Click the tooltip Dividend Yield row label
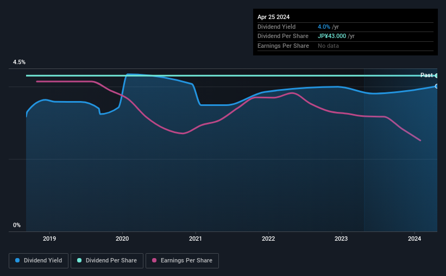Image resolution: width=446 pixels, height=276 pixels. tap(277, 27)
